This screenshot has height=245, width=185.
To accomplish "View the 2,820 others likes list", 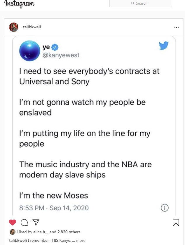I will click(x=69, y=232).
